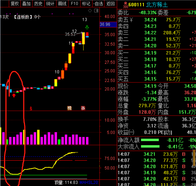
Task: Click 买二 price 34.18
Action: (x=150, y=59)
